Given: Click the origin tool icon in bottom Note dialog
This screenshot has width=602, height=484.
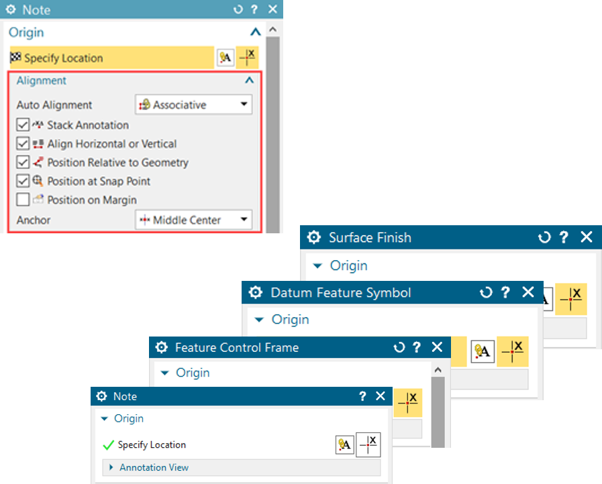Looking at the screenshot, I should click(345, 444).
